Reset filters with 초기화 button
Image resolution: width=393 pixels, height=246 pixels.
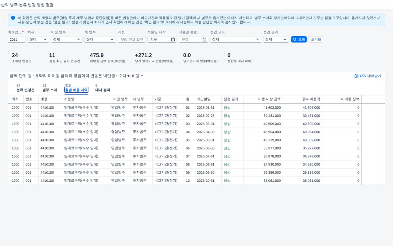(x=316, y=39)
